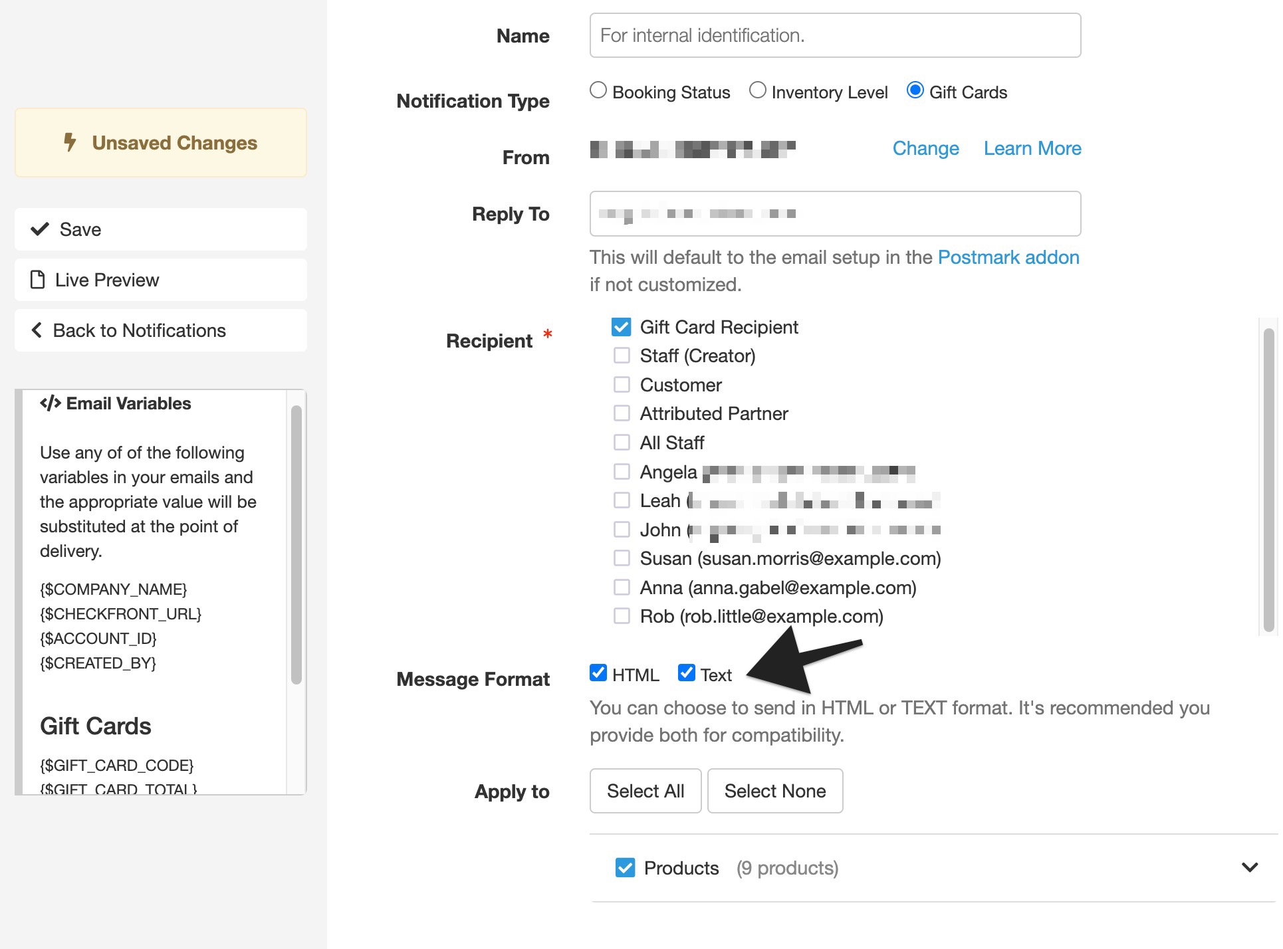Viewport: 1283px width, 949px height.
Task: Go Back to Notifications
Action: pos(161,330)
